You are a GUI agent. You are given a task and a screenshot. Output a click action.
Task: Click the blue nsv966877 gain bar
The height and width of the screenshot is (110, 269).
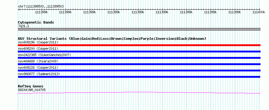139,77
